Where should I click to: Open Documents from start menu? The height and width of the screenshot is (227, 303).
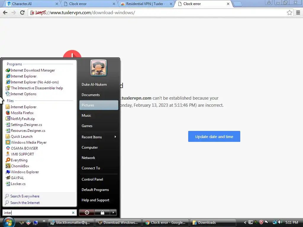click(91, 95)
